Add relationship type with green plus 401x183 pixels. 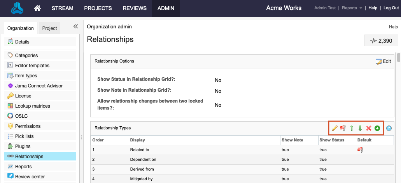[x=377, y=128]
